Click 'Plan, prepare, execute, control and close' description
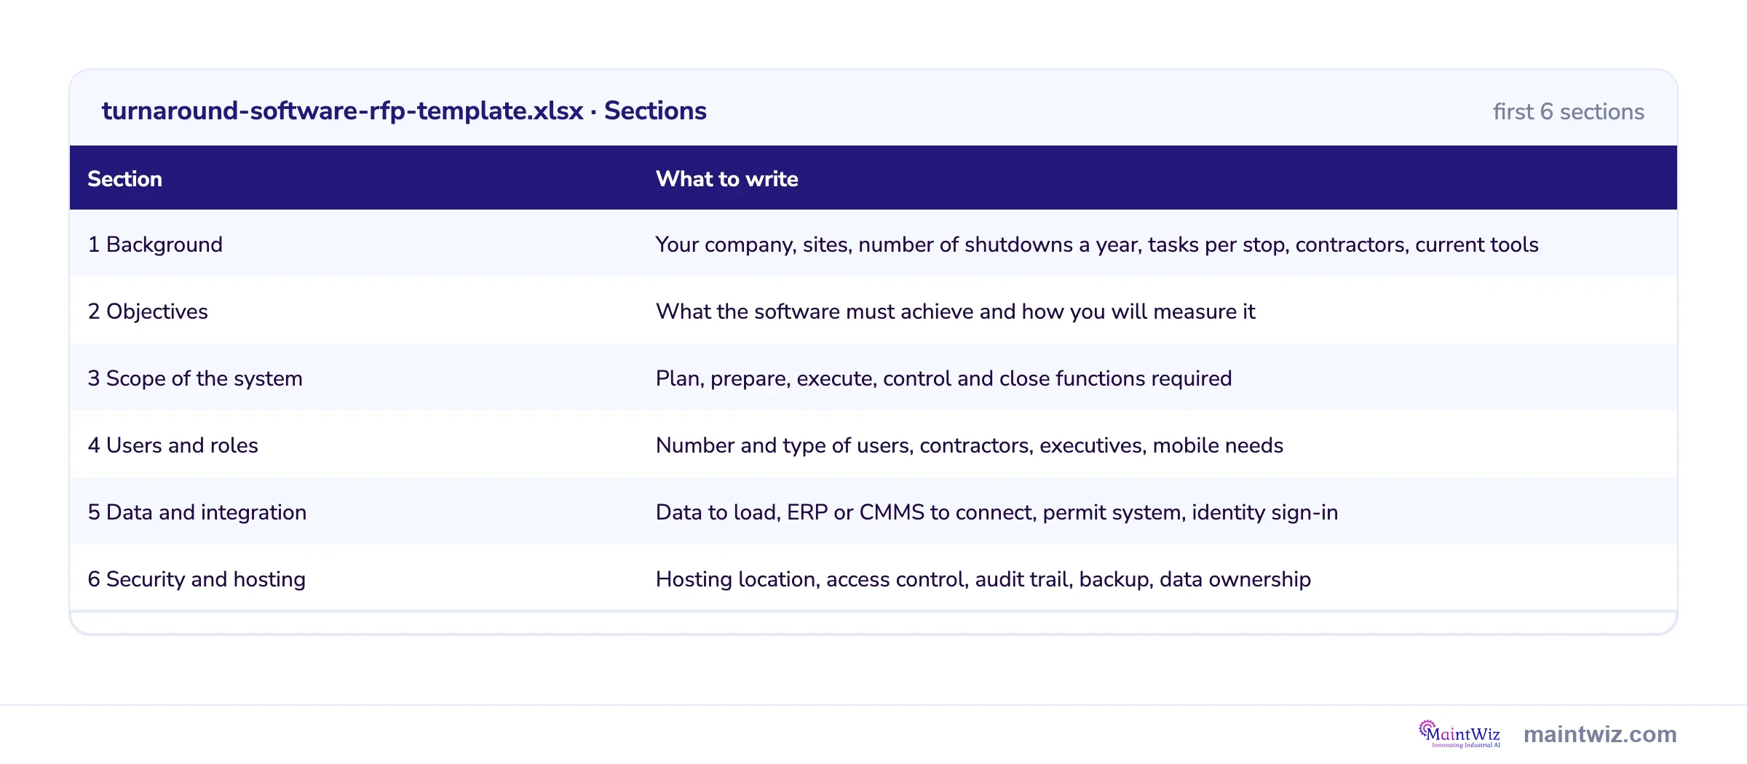This screenshot has width=1747, height=764. coord(943,378)
